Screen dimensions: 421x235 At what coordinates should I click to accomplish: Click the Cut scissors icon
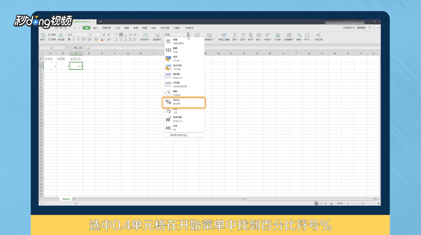point(49,35)
